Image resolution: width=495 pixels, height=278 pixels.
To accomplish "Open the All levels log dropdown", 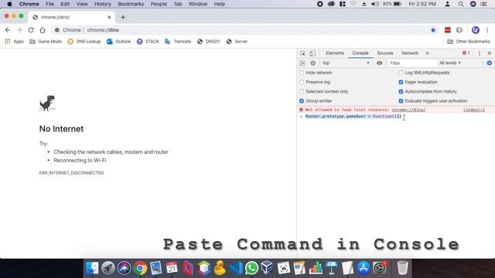I will click(x=450, y=63).
